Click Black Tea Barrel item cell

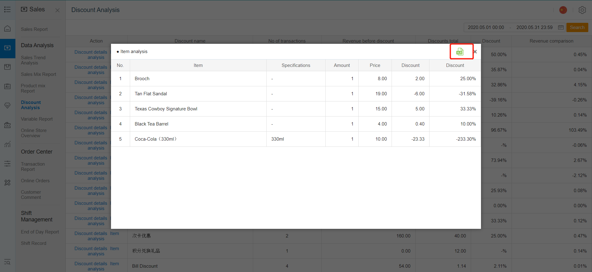198,124
